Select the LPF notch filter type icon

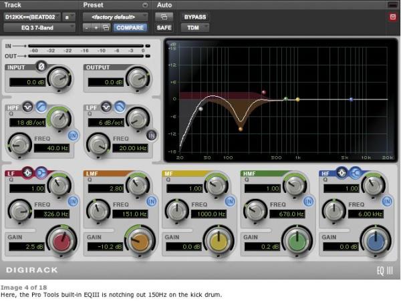click(108, 106)
